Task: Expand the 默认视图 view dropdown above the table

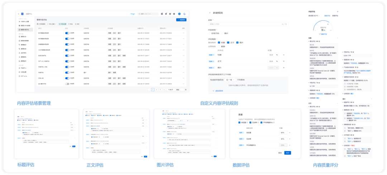Action: (52, 24)
